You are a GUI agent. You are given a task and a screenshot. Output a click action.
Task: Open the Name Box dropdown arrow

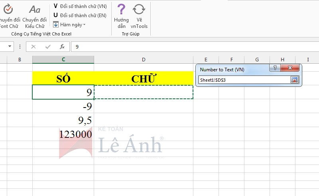coord(10,47)
